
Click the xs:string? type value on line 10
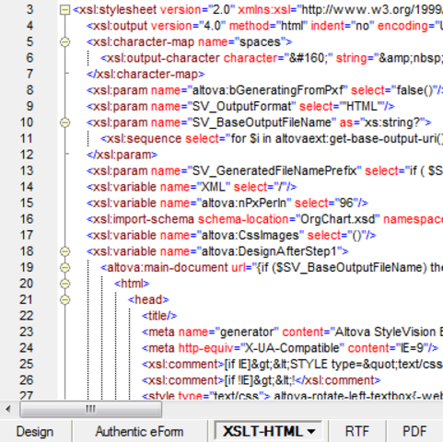pos(391,122)
